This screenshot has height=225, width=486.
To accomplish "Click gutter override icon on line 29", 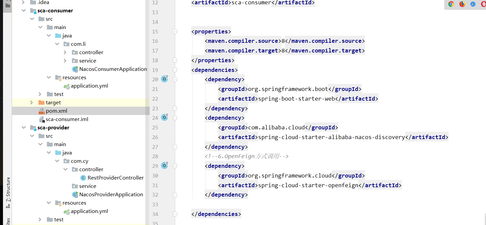I will (164, 165).
